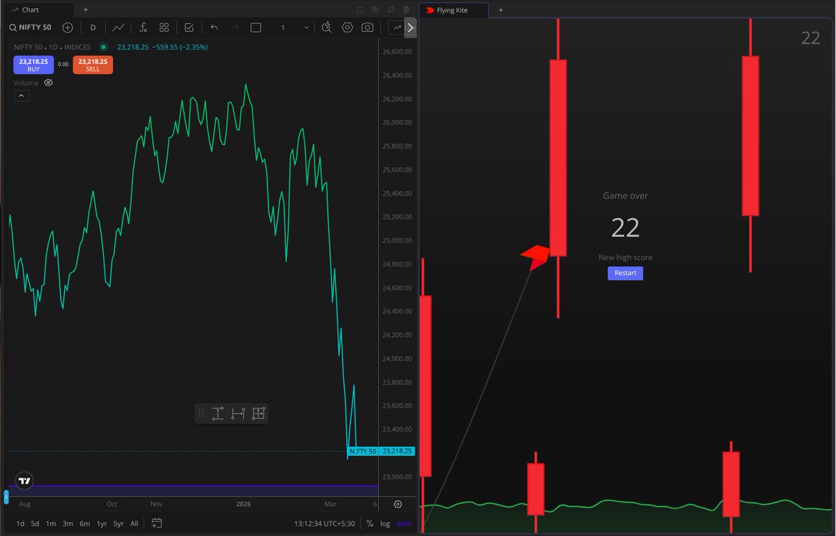836x536 pixels.
Task: Toggle auto scale mode
Action: pos(403,523)
